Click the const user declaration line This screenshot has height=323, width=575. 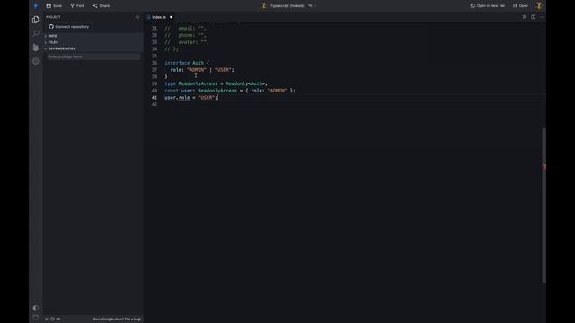click(x=230, y=91)
